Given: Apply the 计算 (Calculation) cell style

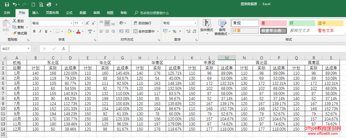Looking at the screenshot, I should pos(245,30).
